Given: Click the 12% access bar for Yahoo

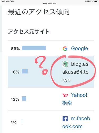Looking at the screenshot, I should pyautogui.click(x=24, y=98).
